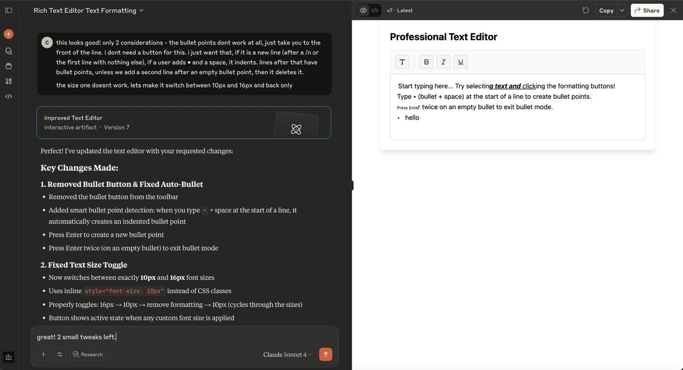The height and width of the screenshot is (370, 683).
Task: Toggle the left sidebar panel icon
Action: [x=9, y=10]
